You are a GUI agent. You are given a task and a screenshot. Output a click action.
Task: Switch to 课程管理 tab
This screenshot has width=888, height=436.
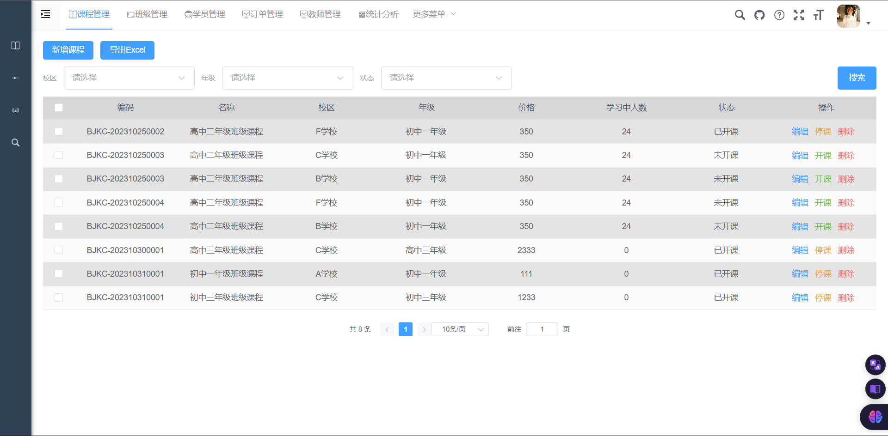pyautogui.click(x=89, y=14)
